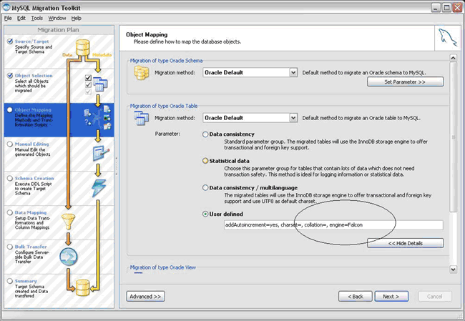The width and height of the screenshot is (465, 321).
Task: Click Migration of type Oracle View heading
Action: click(163, 267)
